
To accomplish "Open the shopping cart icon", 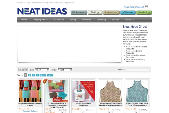I will tap(146, 6).
